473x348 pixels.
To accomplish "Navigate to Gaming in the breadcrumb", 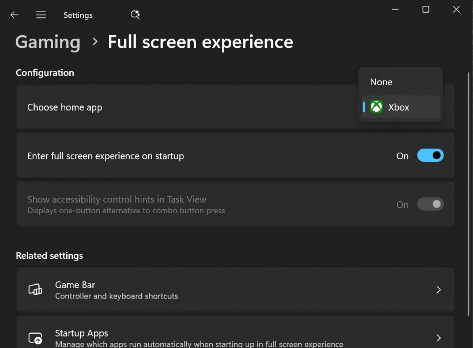I will point(48,42).
